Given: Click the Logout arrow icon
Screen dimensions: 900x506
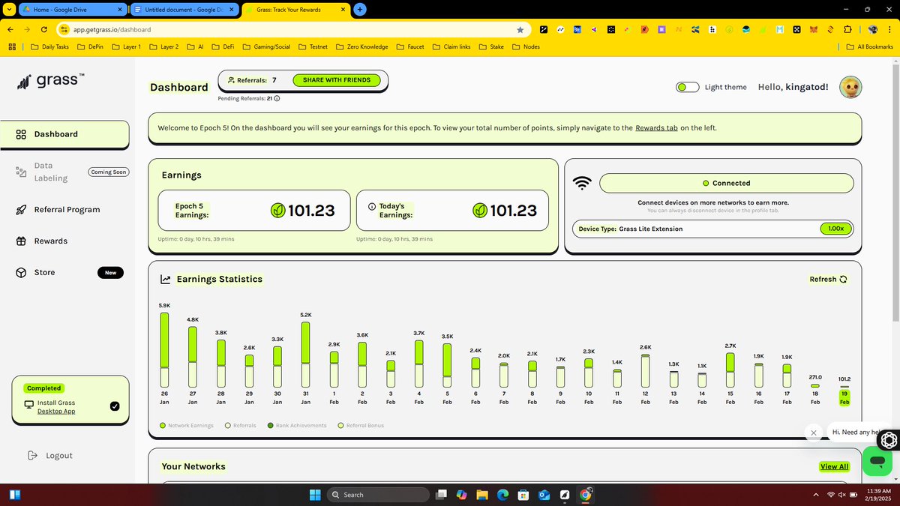Looking at the screenshot, I should click(x=32, y=456).
